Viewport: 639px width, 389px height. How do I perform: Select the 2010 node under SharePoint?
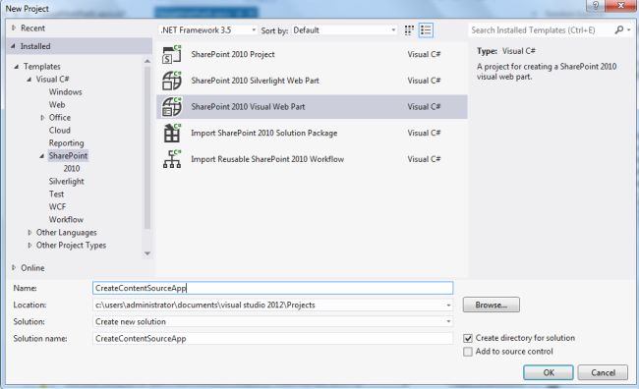pos(72,169)
